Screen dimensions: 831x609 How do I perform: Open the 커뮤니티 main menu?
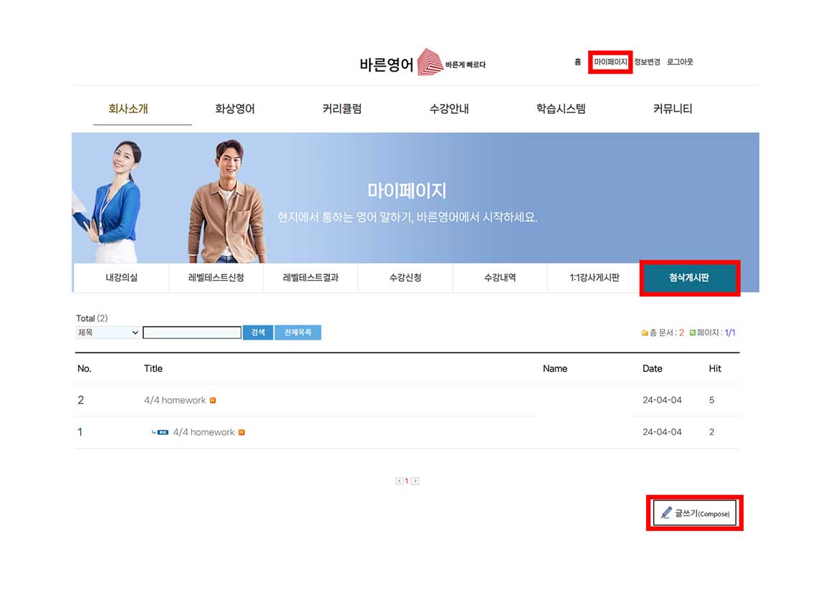[673, 109]
